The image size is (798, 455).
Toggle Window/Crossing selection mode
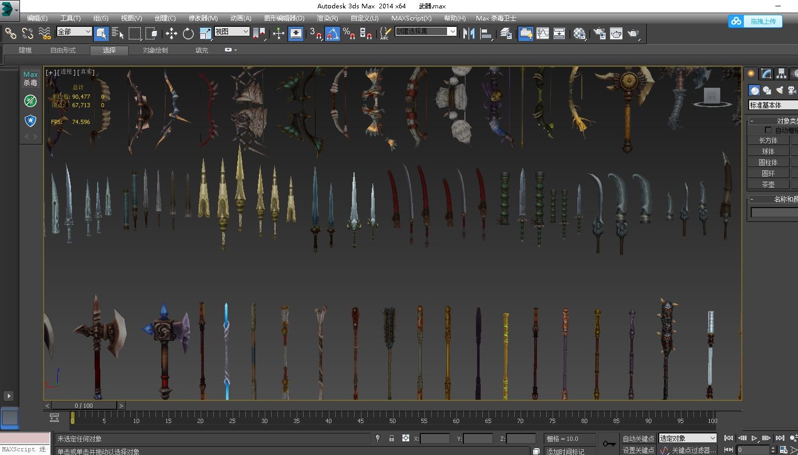(x=152, y=34)
